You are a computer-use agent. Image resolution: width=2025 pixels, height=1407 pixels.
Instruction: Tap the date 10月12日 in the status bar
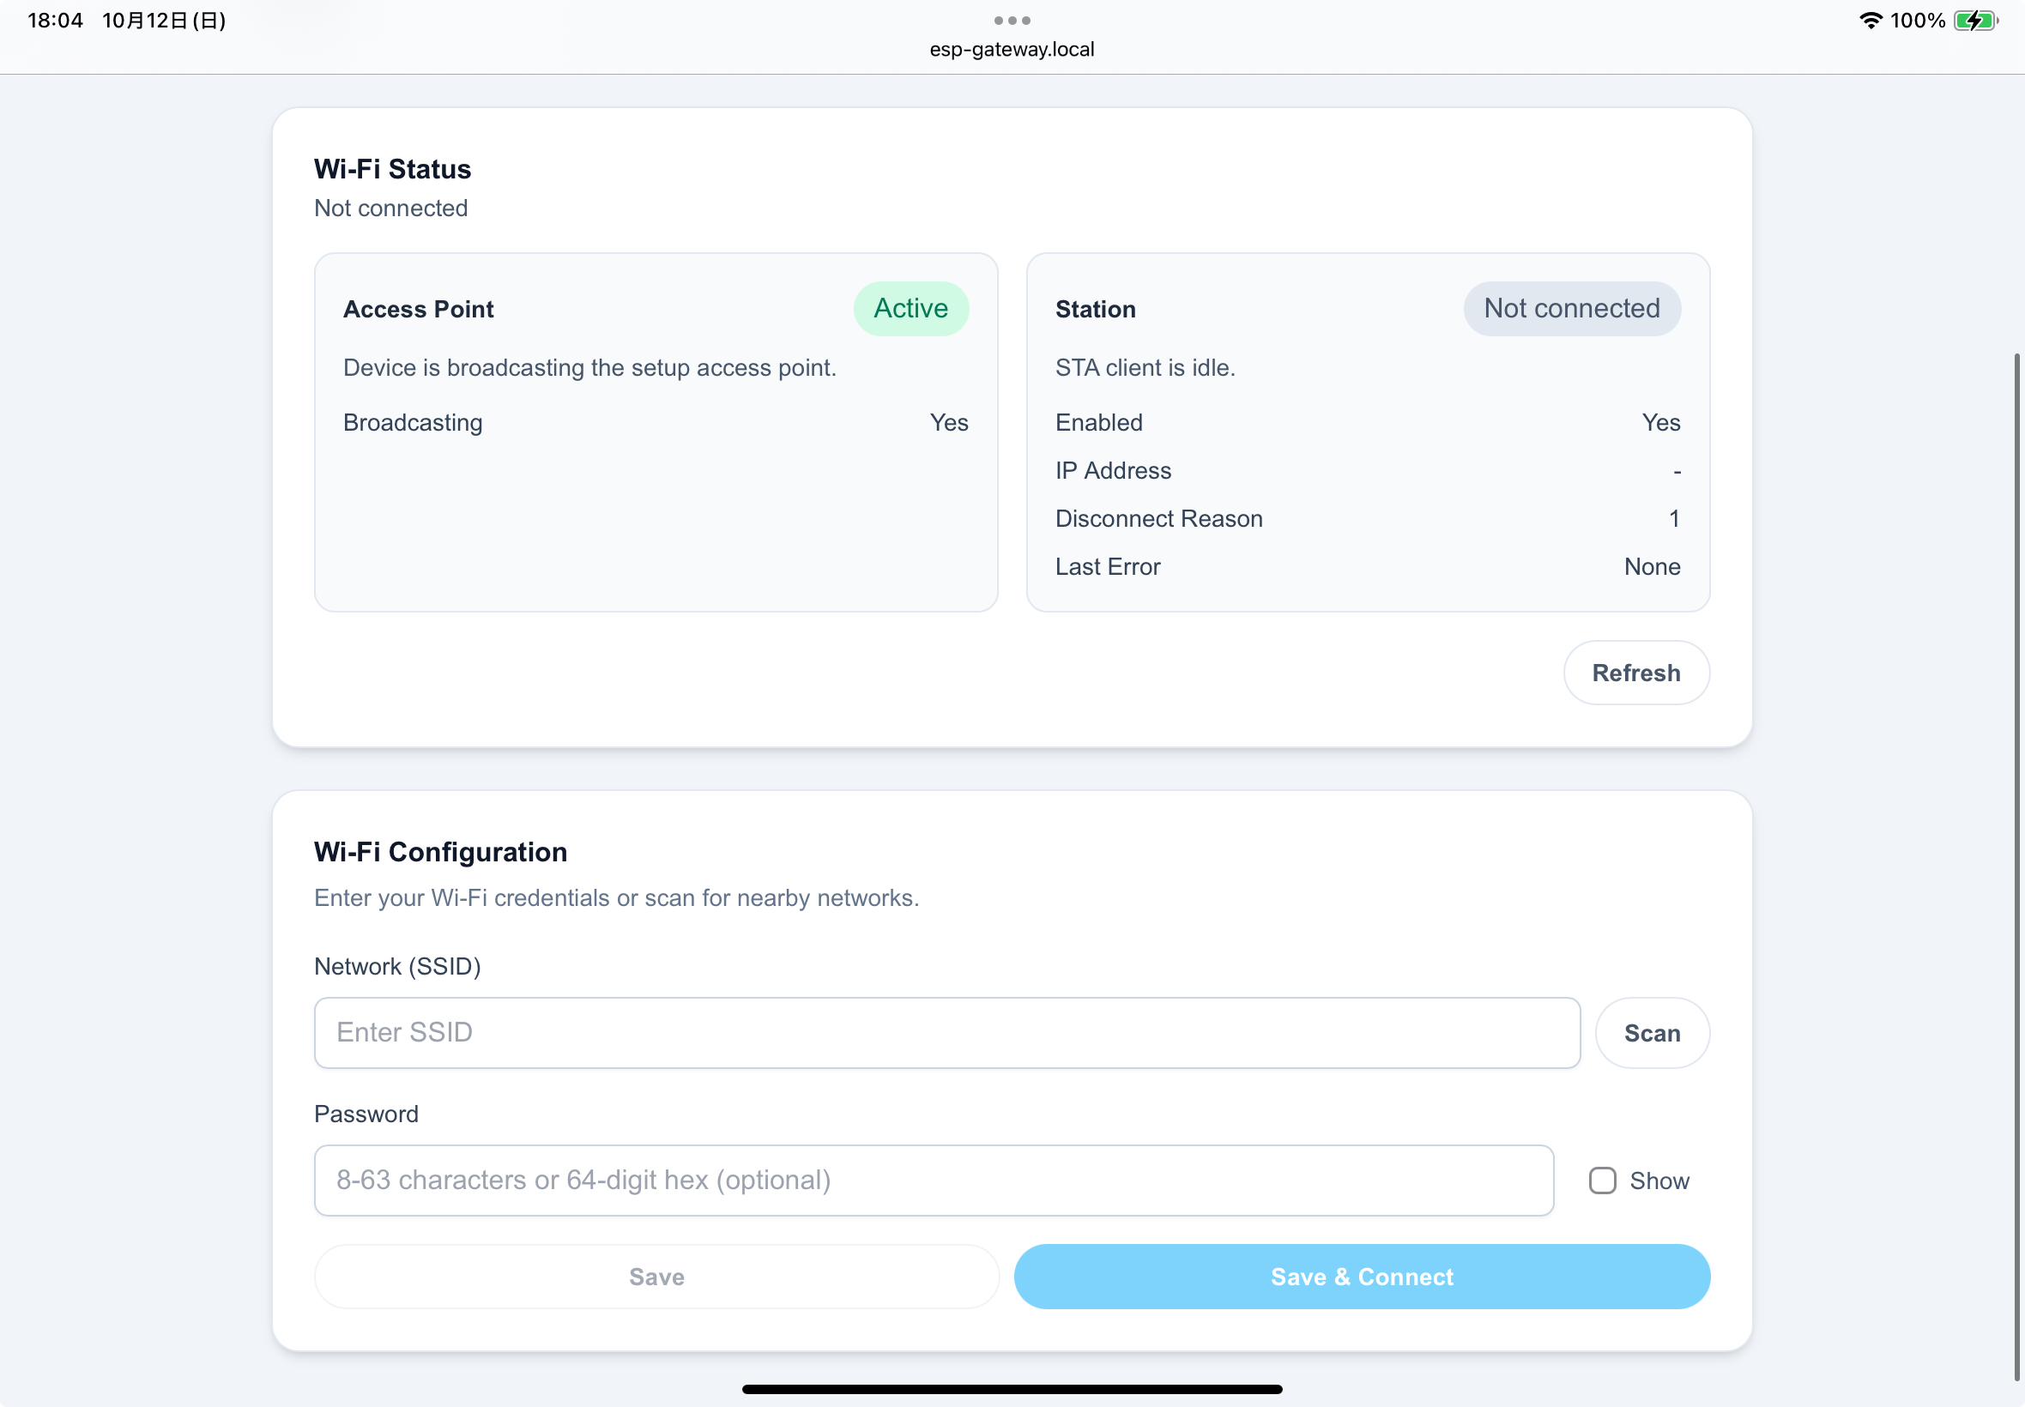click(x=164, y=20)
